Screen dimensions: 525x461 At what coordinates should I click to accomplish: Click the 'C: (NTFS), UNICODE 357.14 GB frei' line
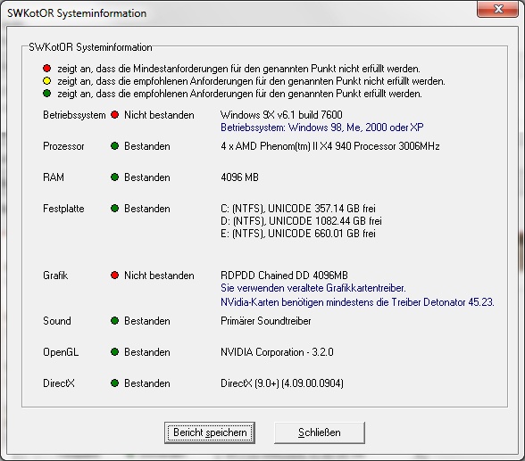pos(298,209)
